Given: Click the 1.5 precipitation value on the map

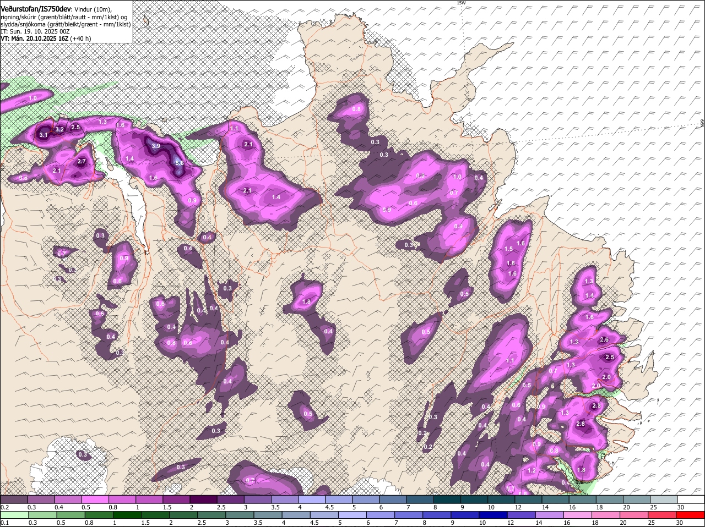Looking at the screenshot, I should [508, 249].
